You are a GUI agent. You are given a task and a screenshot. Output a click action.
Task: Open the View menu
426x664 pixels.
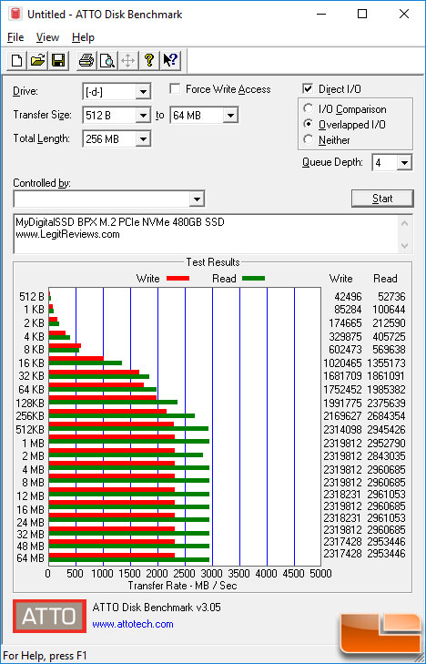point(47,37)
